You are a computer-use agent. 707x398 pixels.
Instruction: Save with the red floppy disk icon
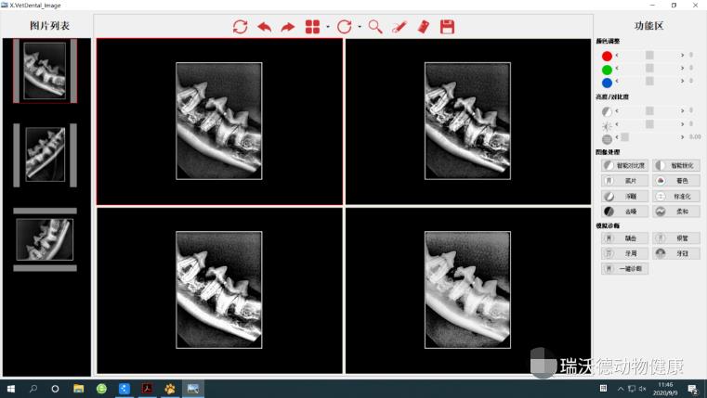point(447,27)
